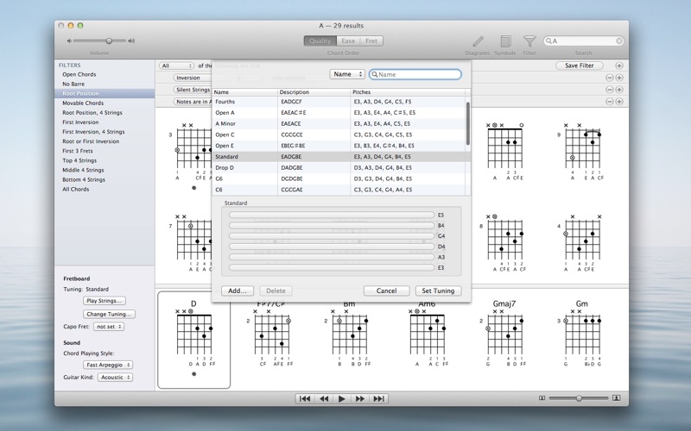
Task: Select the All Chords filter
Action: (76, 189)
